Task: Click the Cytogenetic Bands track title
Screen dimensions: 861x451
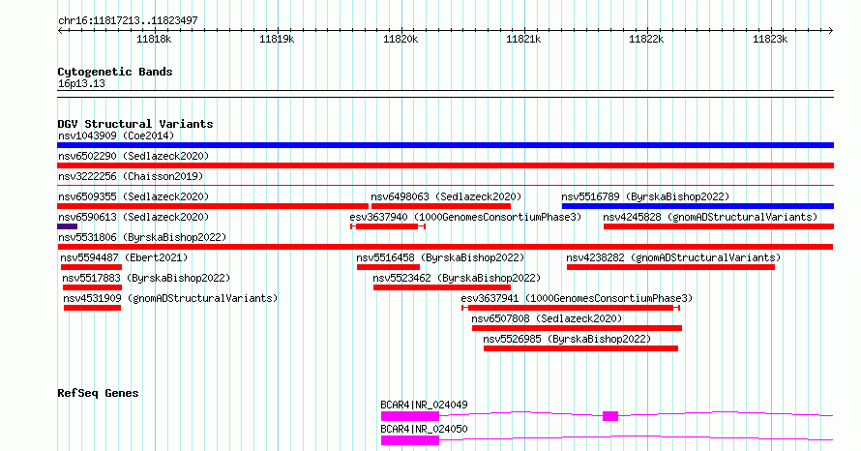Action: point(115,72)
